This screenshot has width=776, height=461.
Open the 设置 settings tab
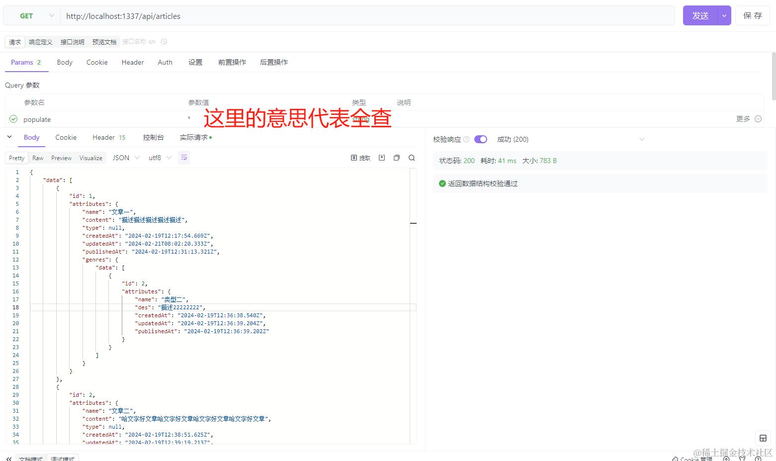pos(195,62)
